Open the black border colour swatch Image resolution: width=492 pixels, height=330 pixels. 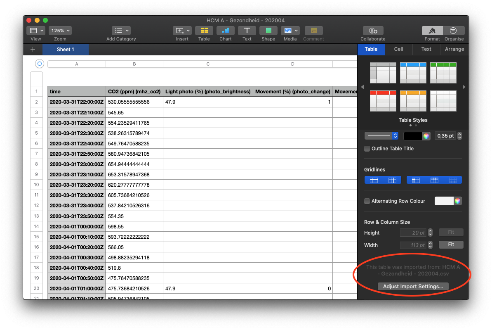[412, 135]
